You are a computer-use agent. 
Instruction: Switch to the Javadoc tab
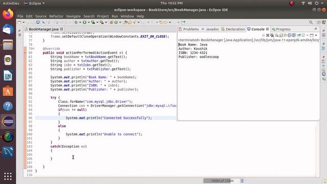pos(210,29)
